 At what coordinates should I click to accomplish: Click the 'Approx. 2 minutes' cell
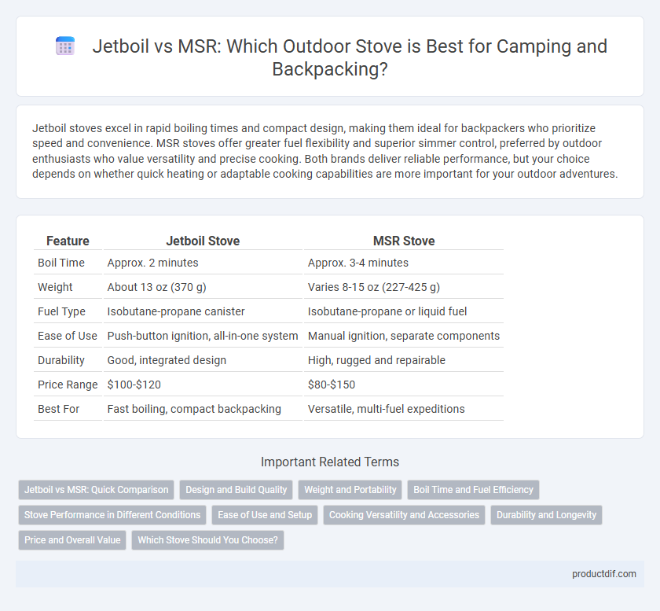point(203,263)
